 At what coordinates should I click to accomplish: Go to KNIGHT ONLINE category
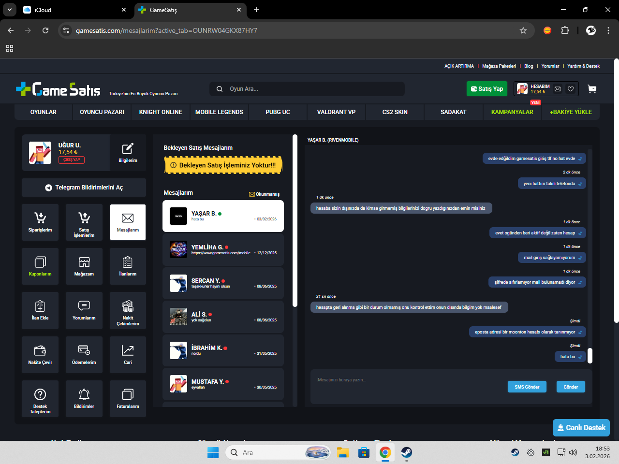[x=161, y=112]
